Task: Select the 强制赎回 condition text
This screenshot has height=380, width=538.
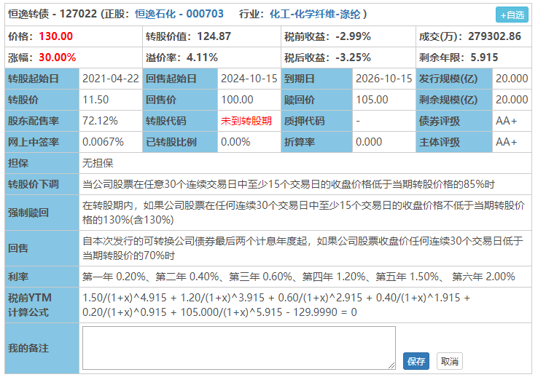Action: (303, 213)
